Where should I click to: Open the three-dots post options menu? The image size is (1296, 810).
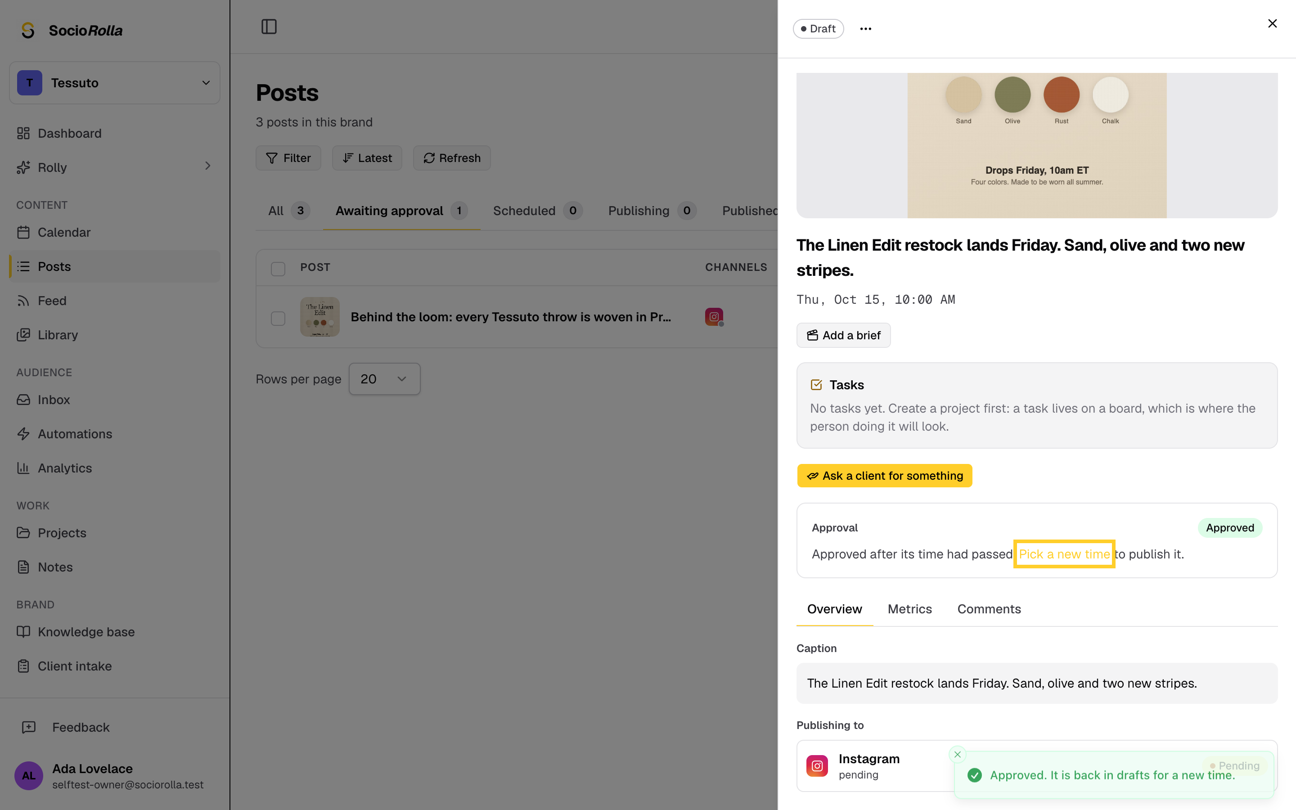point(865,29)
